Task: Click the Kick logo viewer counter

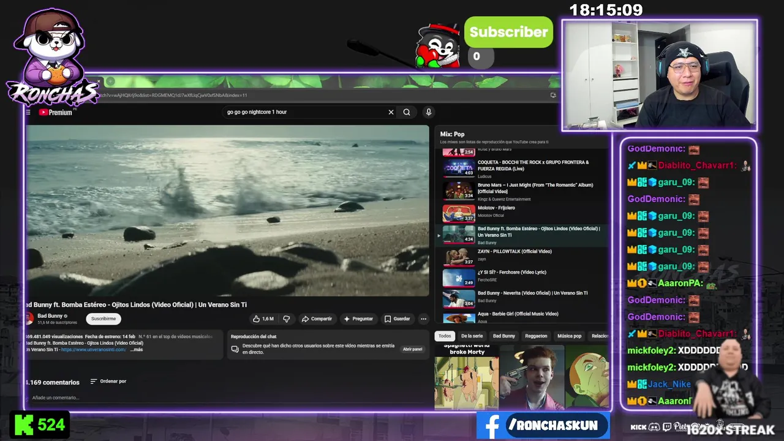Action: 39,424
